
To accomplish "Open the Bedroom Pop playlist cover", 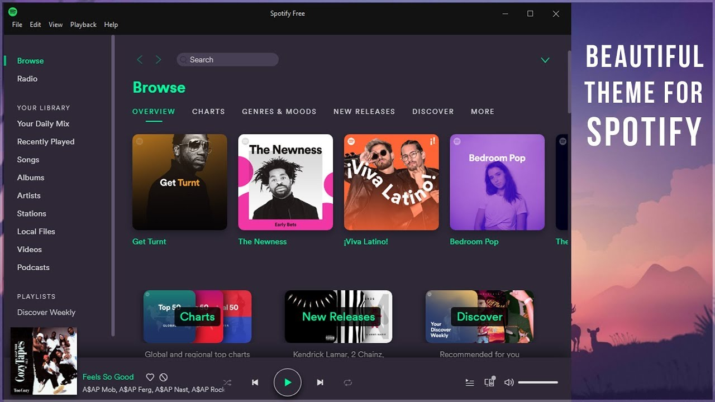I will [x=497, y=182].
